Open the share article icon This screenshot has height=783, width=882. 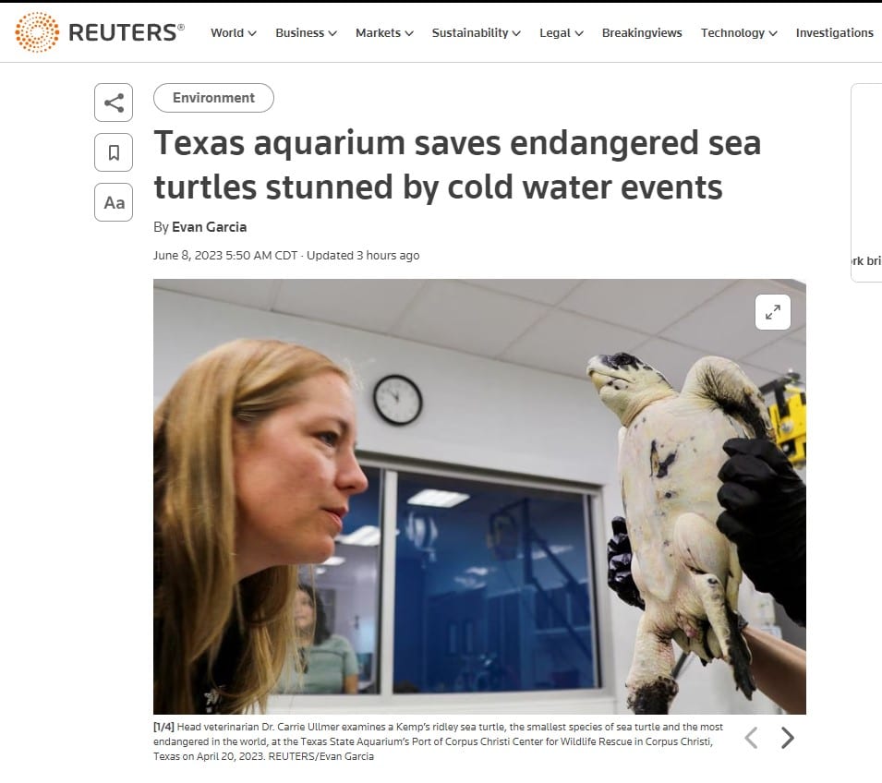[114, 102]
